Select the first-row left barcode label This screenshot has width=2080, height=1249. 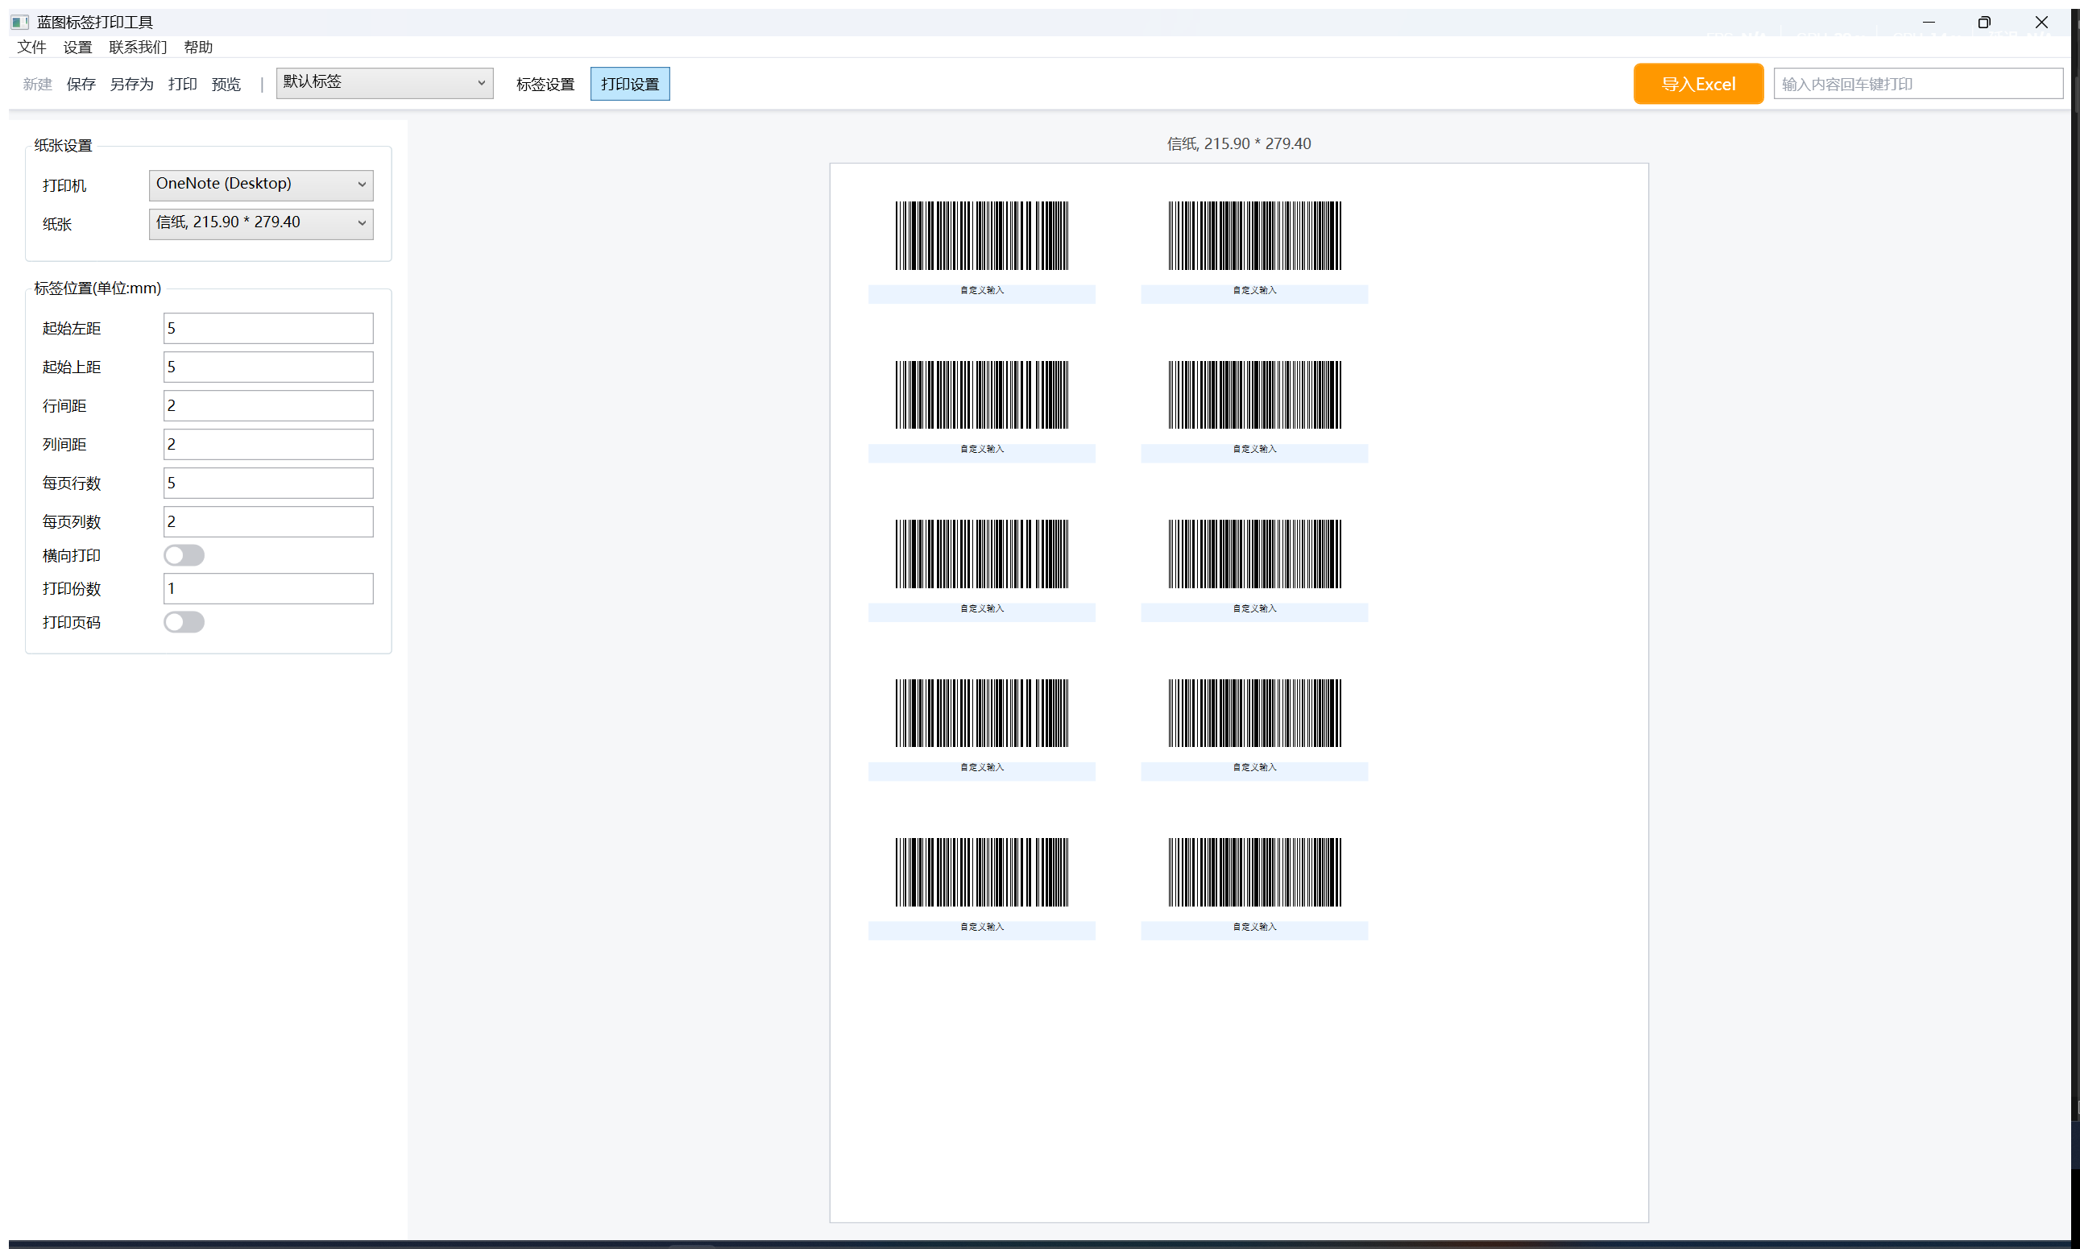tap(982, 251)
